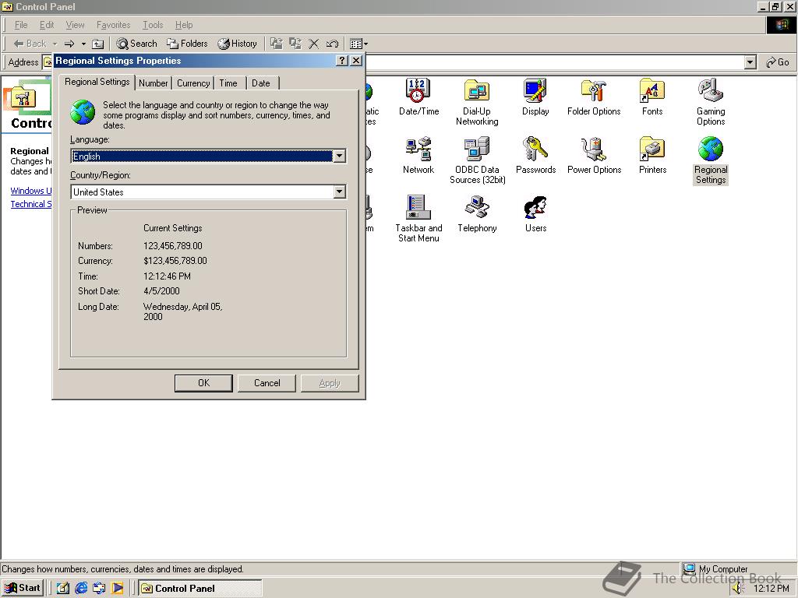Open the Printers folder icon
Image resolution: width=798 pixels, height=598 pixels.
[x=652, y=155]
